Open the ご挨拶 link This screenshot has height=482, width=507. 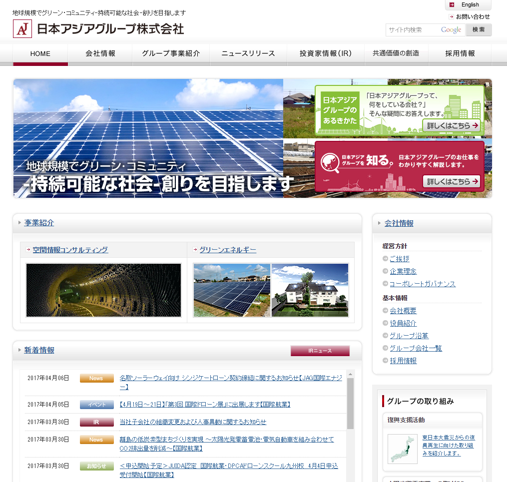pyautogui.click(x=400, y=259)
